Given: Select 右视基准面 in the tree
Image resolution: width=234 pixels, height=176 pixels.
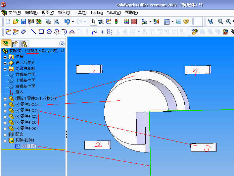Looking at the screenshot, I should pyautogui.click(x=25, y=87).
